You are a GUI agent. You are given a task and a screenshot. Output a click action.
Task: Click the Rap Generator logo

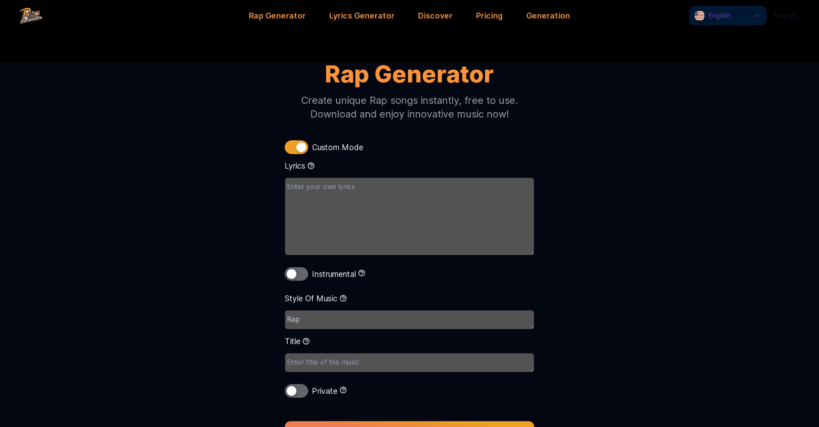pyautogui.click(x=30, y=15)
